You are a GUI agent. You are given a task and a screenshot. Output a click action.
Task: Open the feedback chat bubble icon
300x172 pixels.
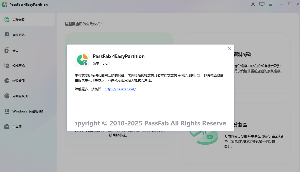tap(262, 4)
